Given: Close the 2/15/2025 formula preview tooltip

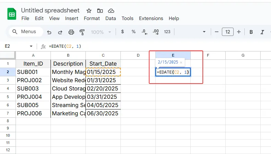Looking at the screenshot, I should tap(181, 62).
